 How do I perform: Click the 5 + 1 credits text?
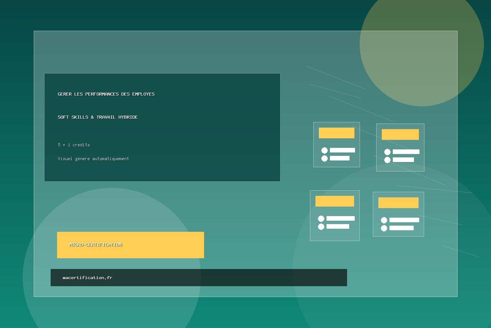tap(74, 145)
